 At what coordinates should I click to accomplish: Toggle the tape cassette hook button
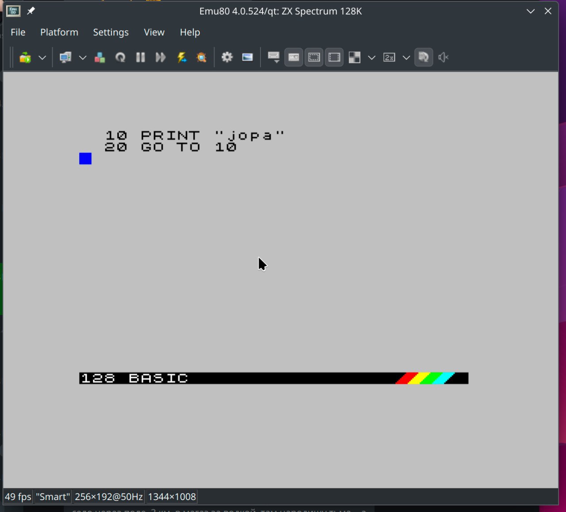[x=294, y=58]
